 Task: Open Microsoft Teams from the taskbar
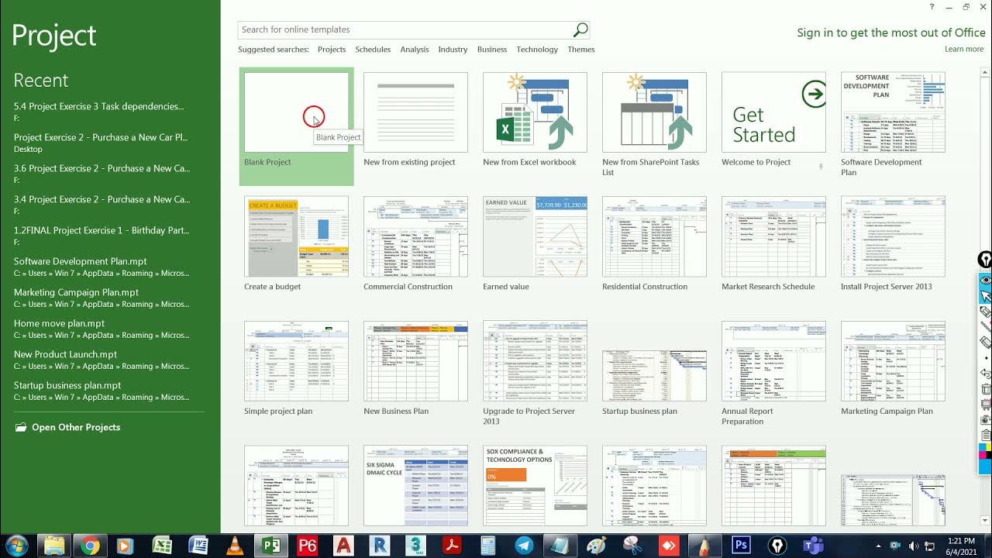pyautogui.click(x=813, y=546)
